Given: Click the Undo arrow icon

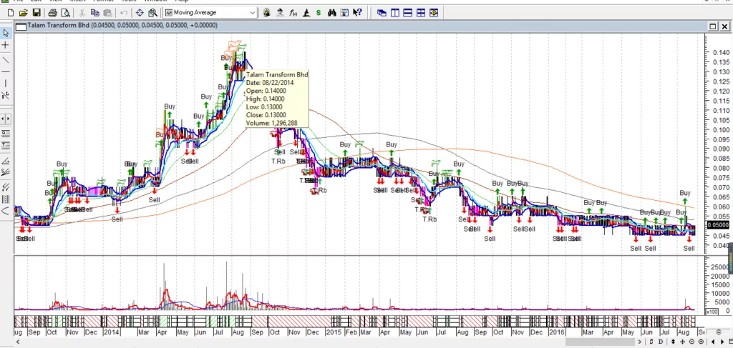Looking at the screenshot, I should point(124,13).
